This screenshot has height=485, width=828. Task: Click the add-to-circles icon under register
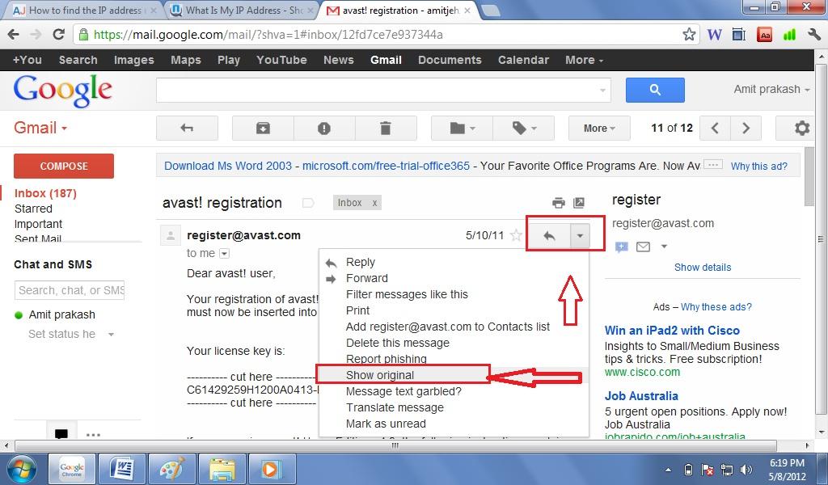point(622,247)
